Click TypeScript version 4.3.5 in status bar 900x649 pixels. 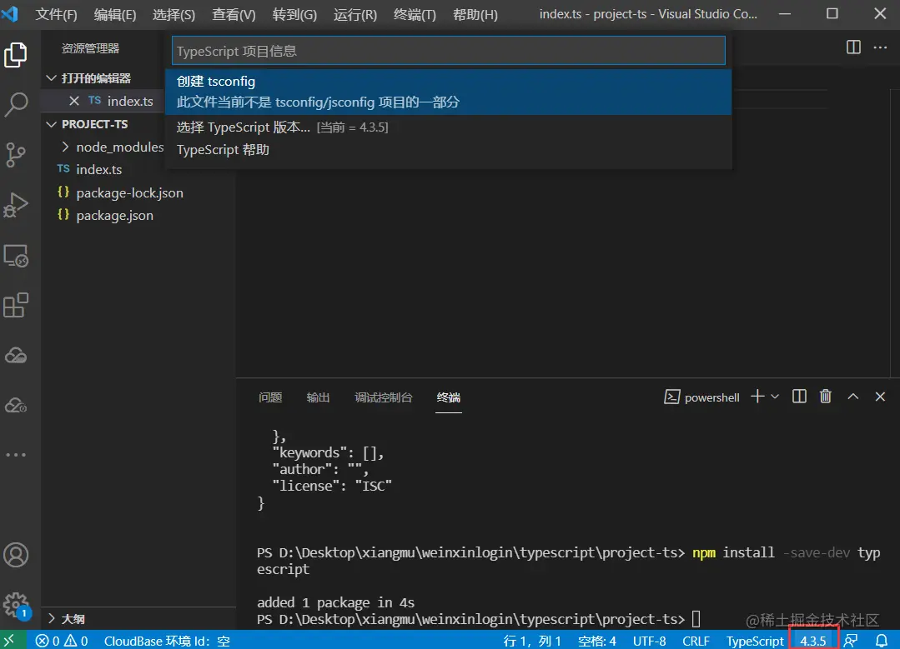813,641
